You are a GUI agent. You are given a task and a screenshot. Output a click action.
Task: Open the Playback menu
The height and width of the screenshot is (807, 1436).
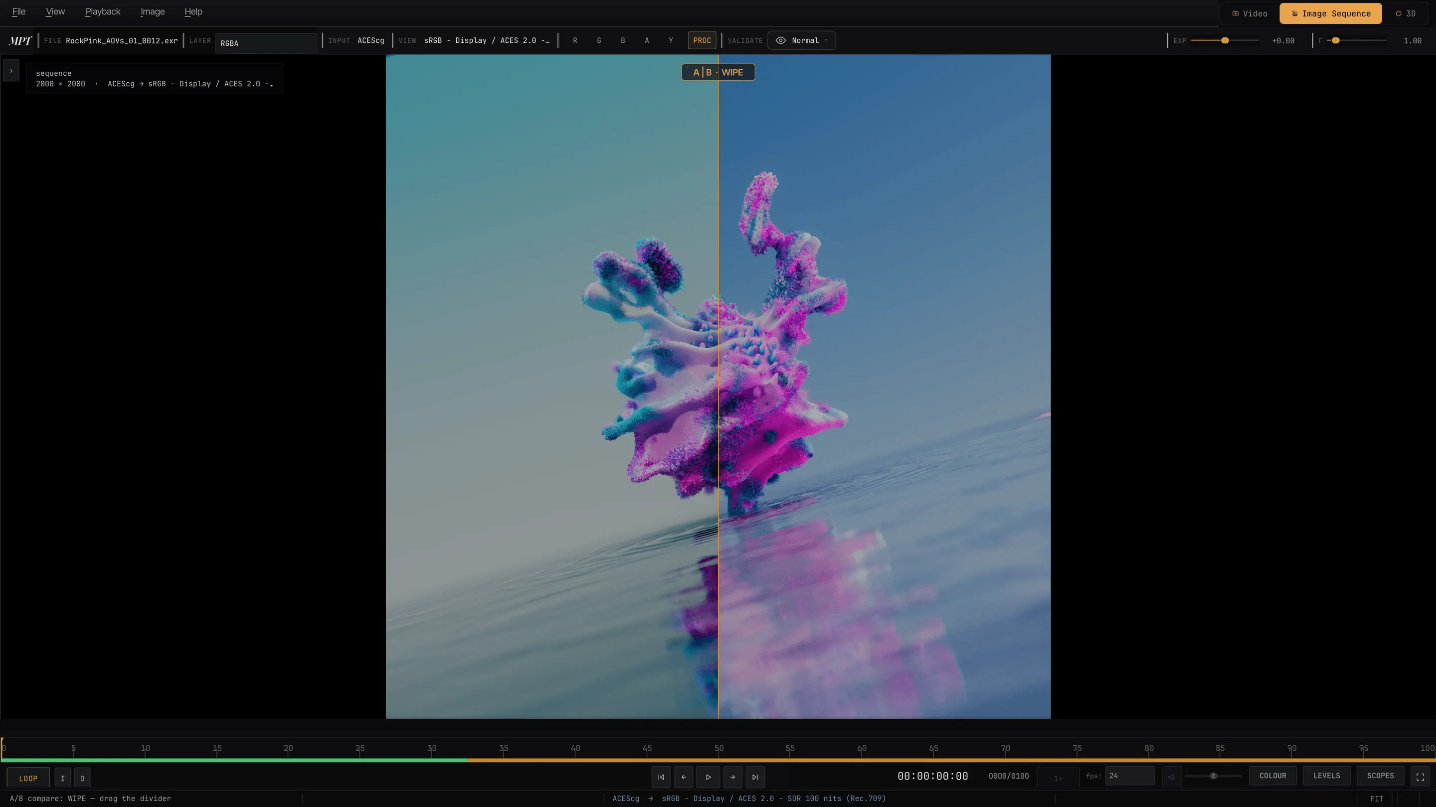click(x=103, y=11)
